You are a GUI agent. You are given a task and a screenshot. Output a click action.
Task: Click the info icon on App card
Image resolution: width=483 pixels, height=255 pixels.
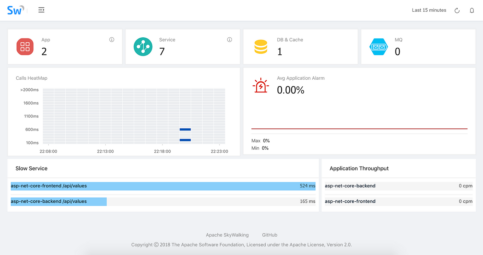pyautogui.click(x=112, y=39)
